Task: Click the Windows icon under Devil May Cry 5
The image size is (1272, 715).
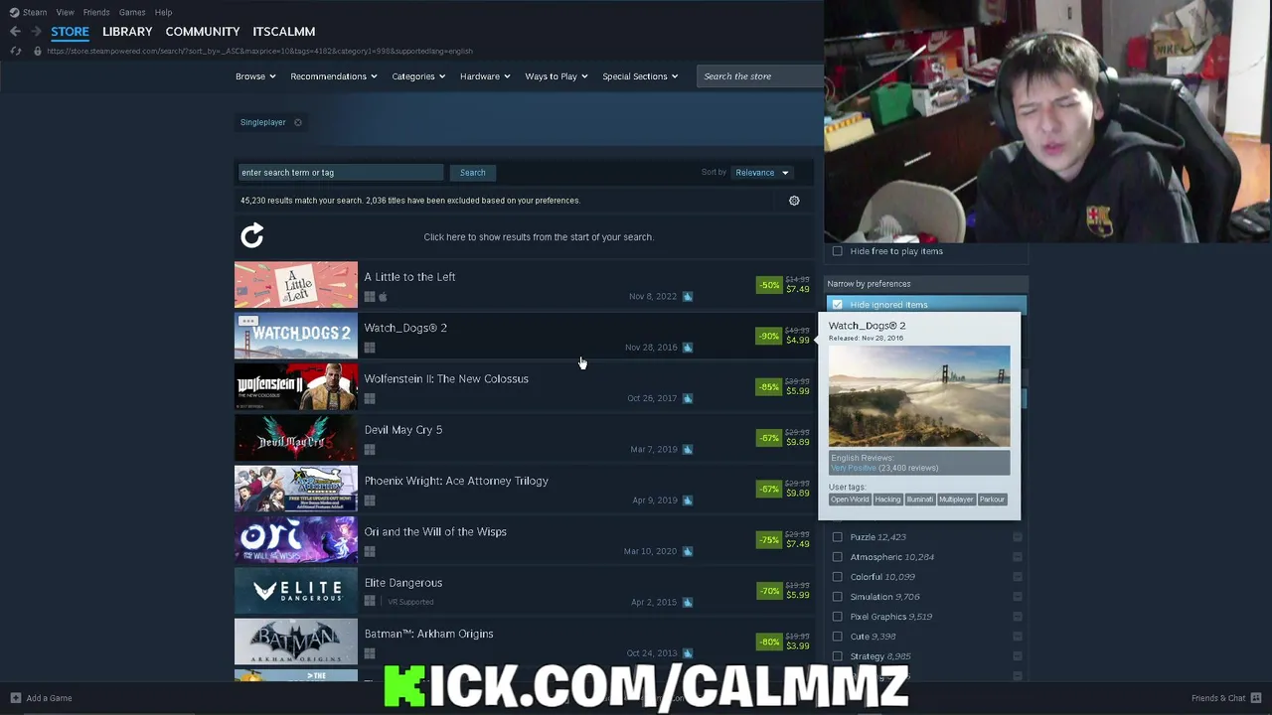Action: coord(370,449)
